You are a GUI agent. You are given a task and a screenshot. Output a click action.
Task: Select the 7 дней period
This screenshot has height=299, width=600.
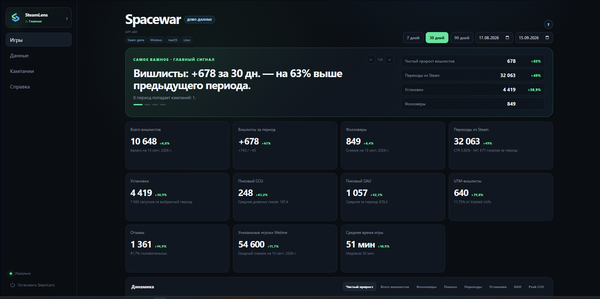point(413,38)
